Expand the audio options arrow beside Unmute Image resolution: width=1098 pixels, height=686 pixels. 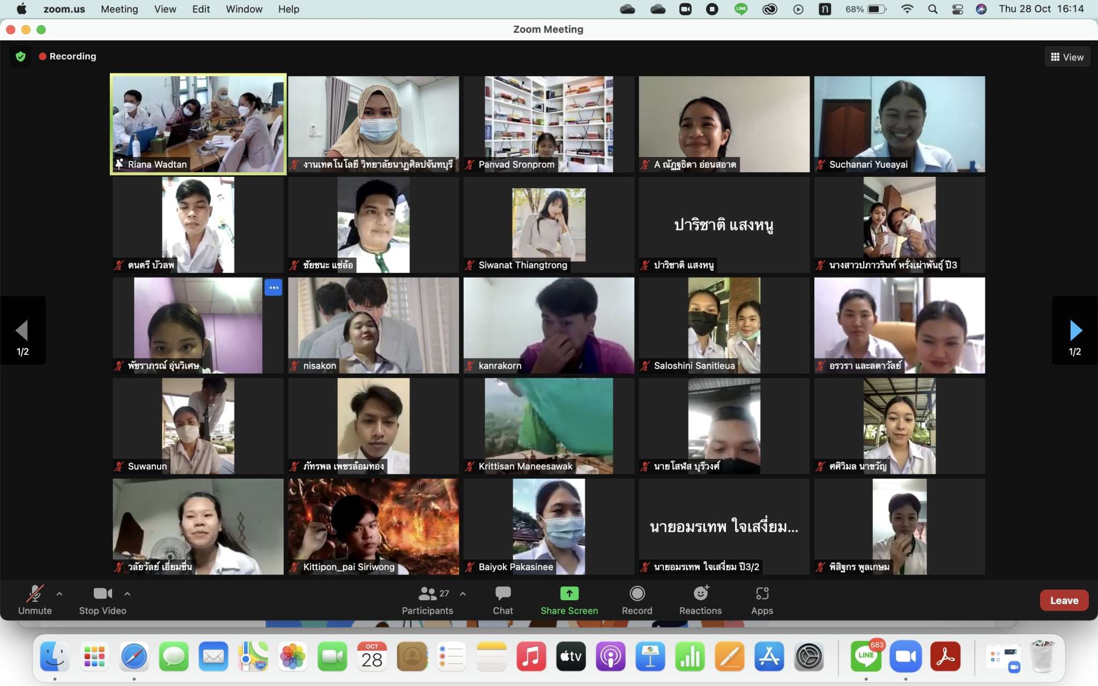pos(60,594)
